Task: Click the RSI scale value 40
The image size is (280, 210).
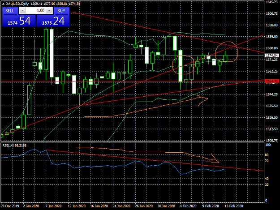Action: point(267,179)
